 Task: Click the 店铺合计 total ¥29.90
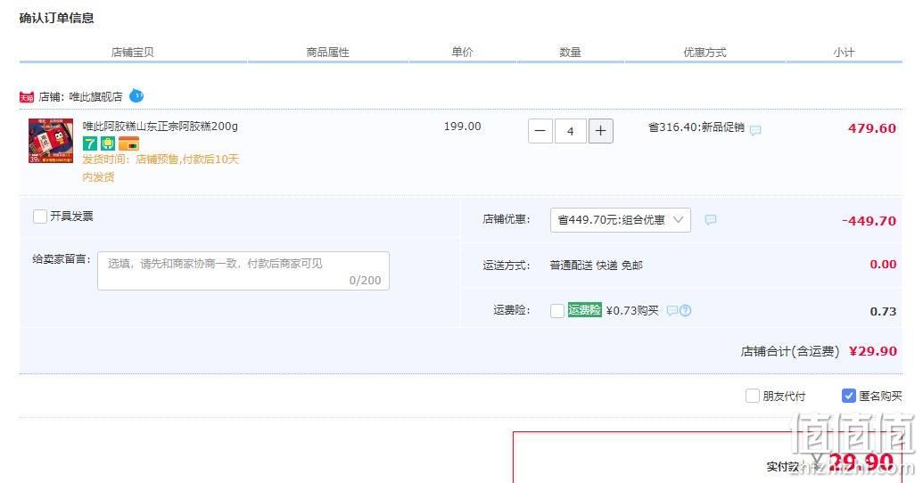point(873,351)
